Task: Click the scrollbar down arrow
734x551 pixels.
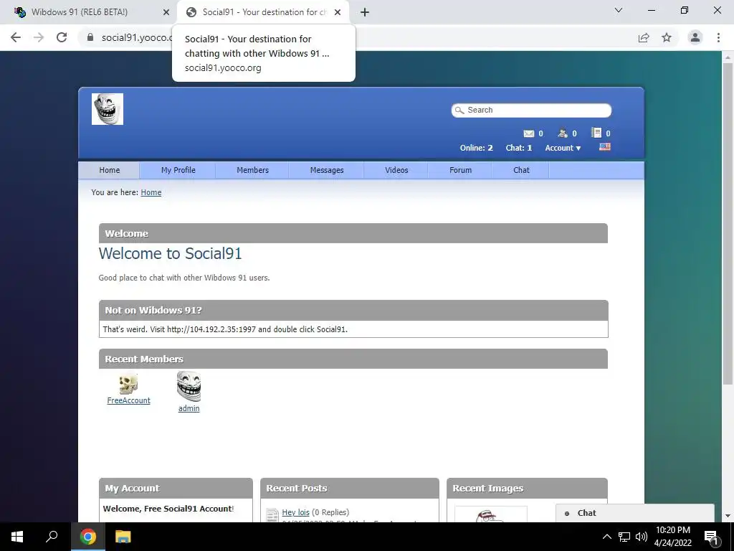Action: click(727, 516)
